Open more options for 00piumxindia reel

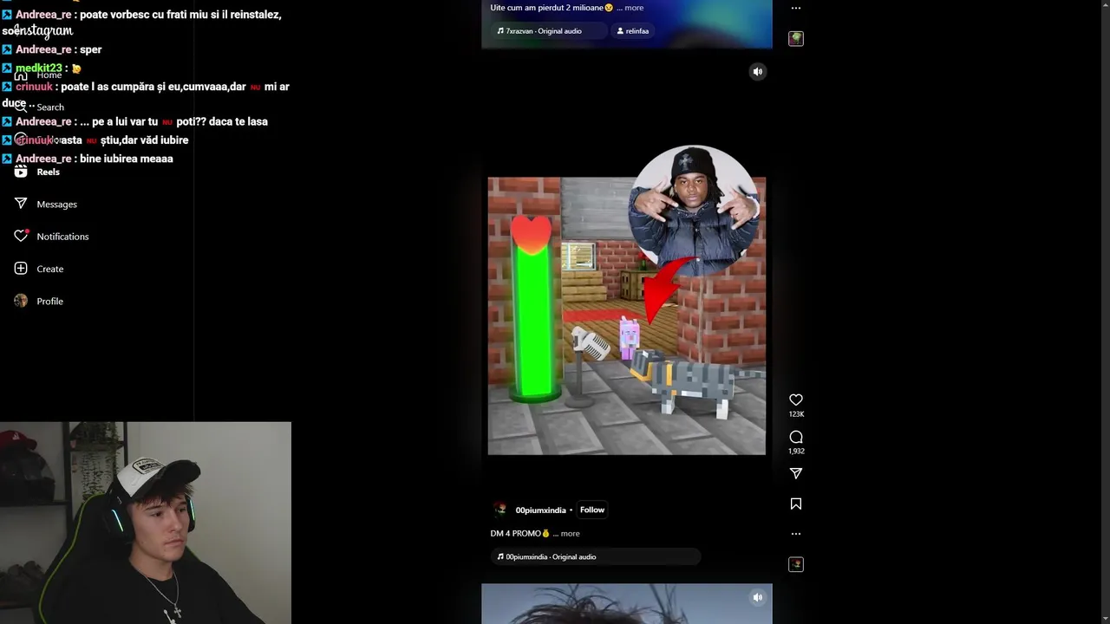pyautogui.click(x=796, y=534)
